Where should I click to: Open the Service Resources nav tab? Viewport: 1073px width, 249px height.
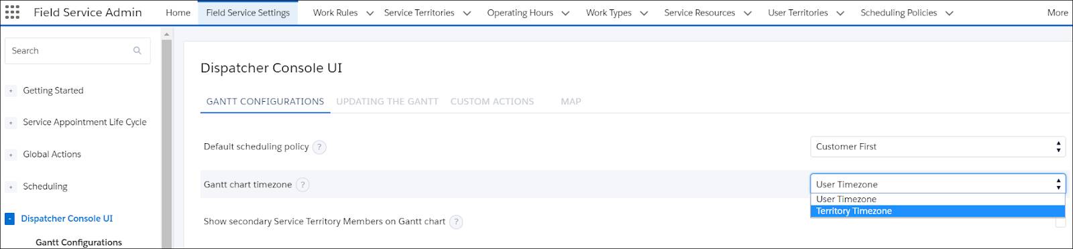699,13
